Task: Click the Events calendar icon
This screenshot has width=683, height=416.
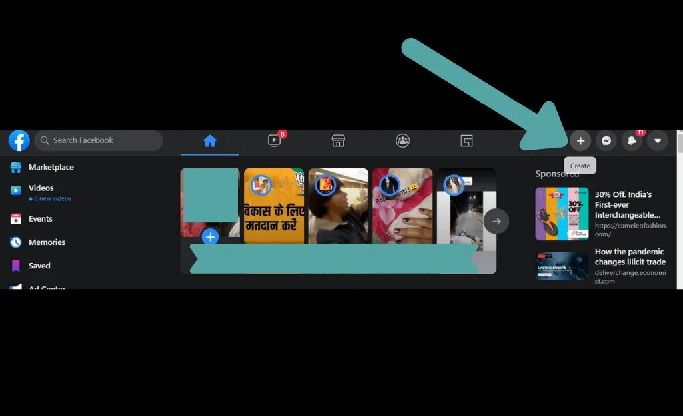Action: click(x=16, y=219)
